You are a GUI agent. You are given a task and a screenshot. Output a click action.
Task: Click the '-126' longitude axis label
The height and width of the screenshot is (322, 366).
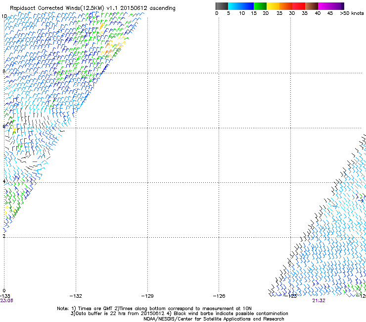tap(219, 296)
